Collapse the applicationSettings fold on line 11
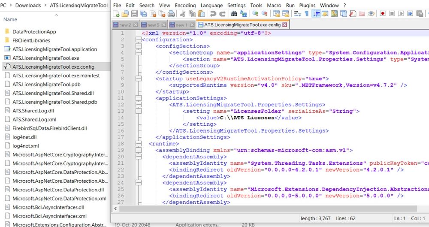Image resolution: width=429 pixels, height=227 pixels. click(x=138, y=98)
